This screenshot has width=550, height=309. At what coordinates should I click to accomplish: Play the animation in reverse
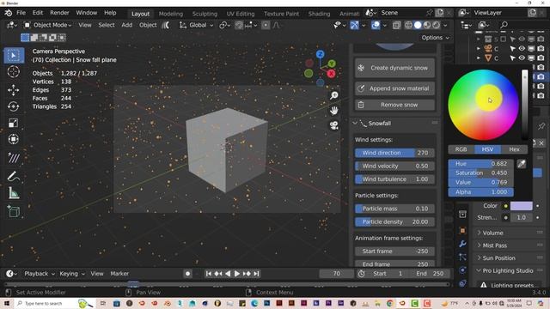pyautogui.click(x=228, y=274)
